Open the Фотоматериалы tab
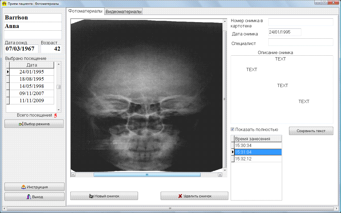 85,11
